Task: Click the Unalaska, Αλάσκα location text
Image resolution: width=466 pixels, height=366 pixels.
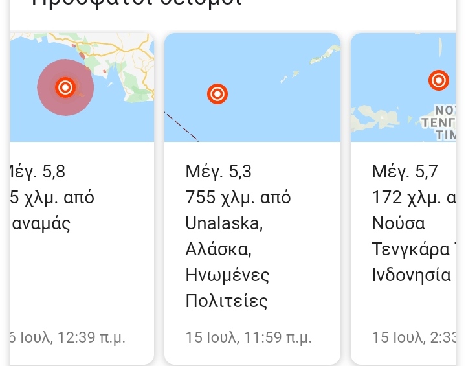Action: pyautogui.click(x=225, y=236)
